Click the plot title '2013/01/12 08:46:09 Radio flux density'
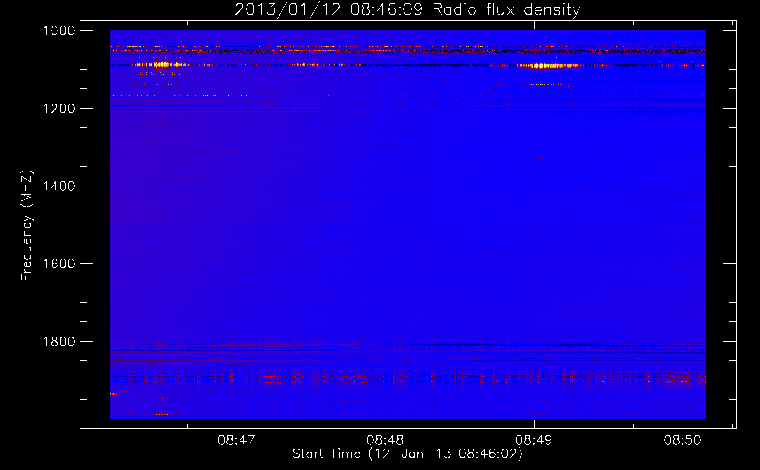The width and height of the screenshot is (760, 470). [x=407, y=9]
